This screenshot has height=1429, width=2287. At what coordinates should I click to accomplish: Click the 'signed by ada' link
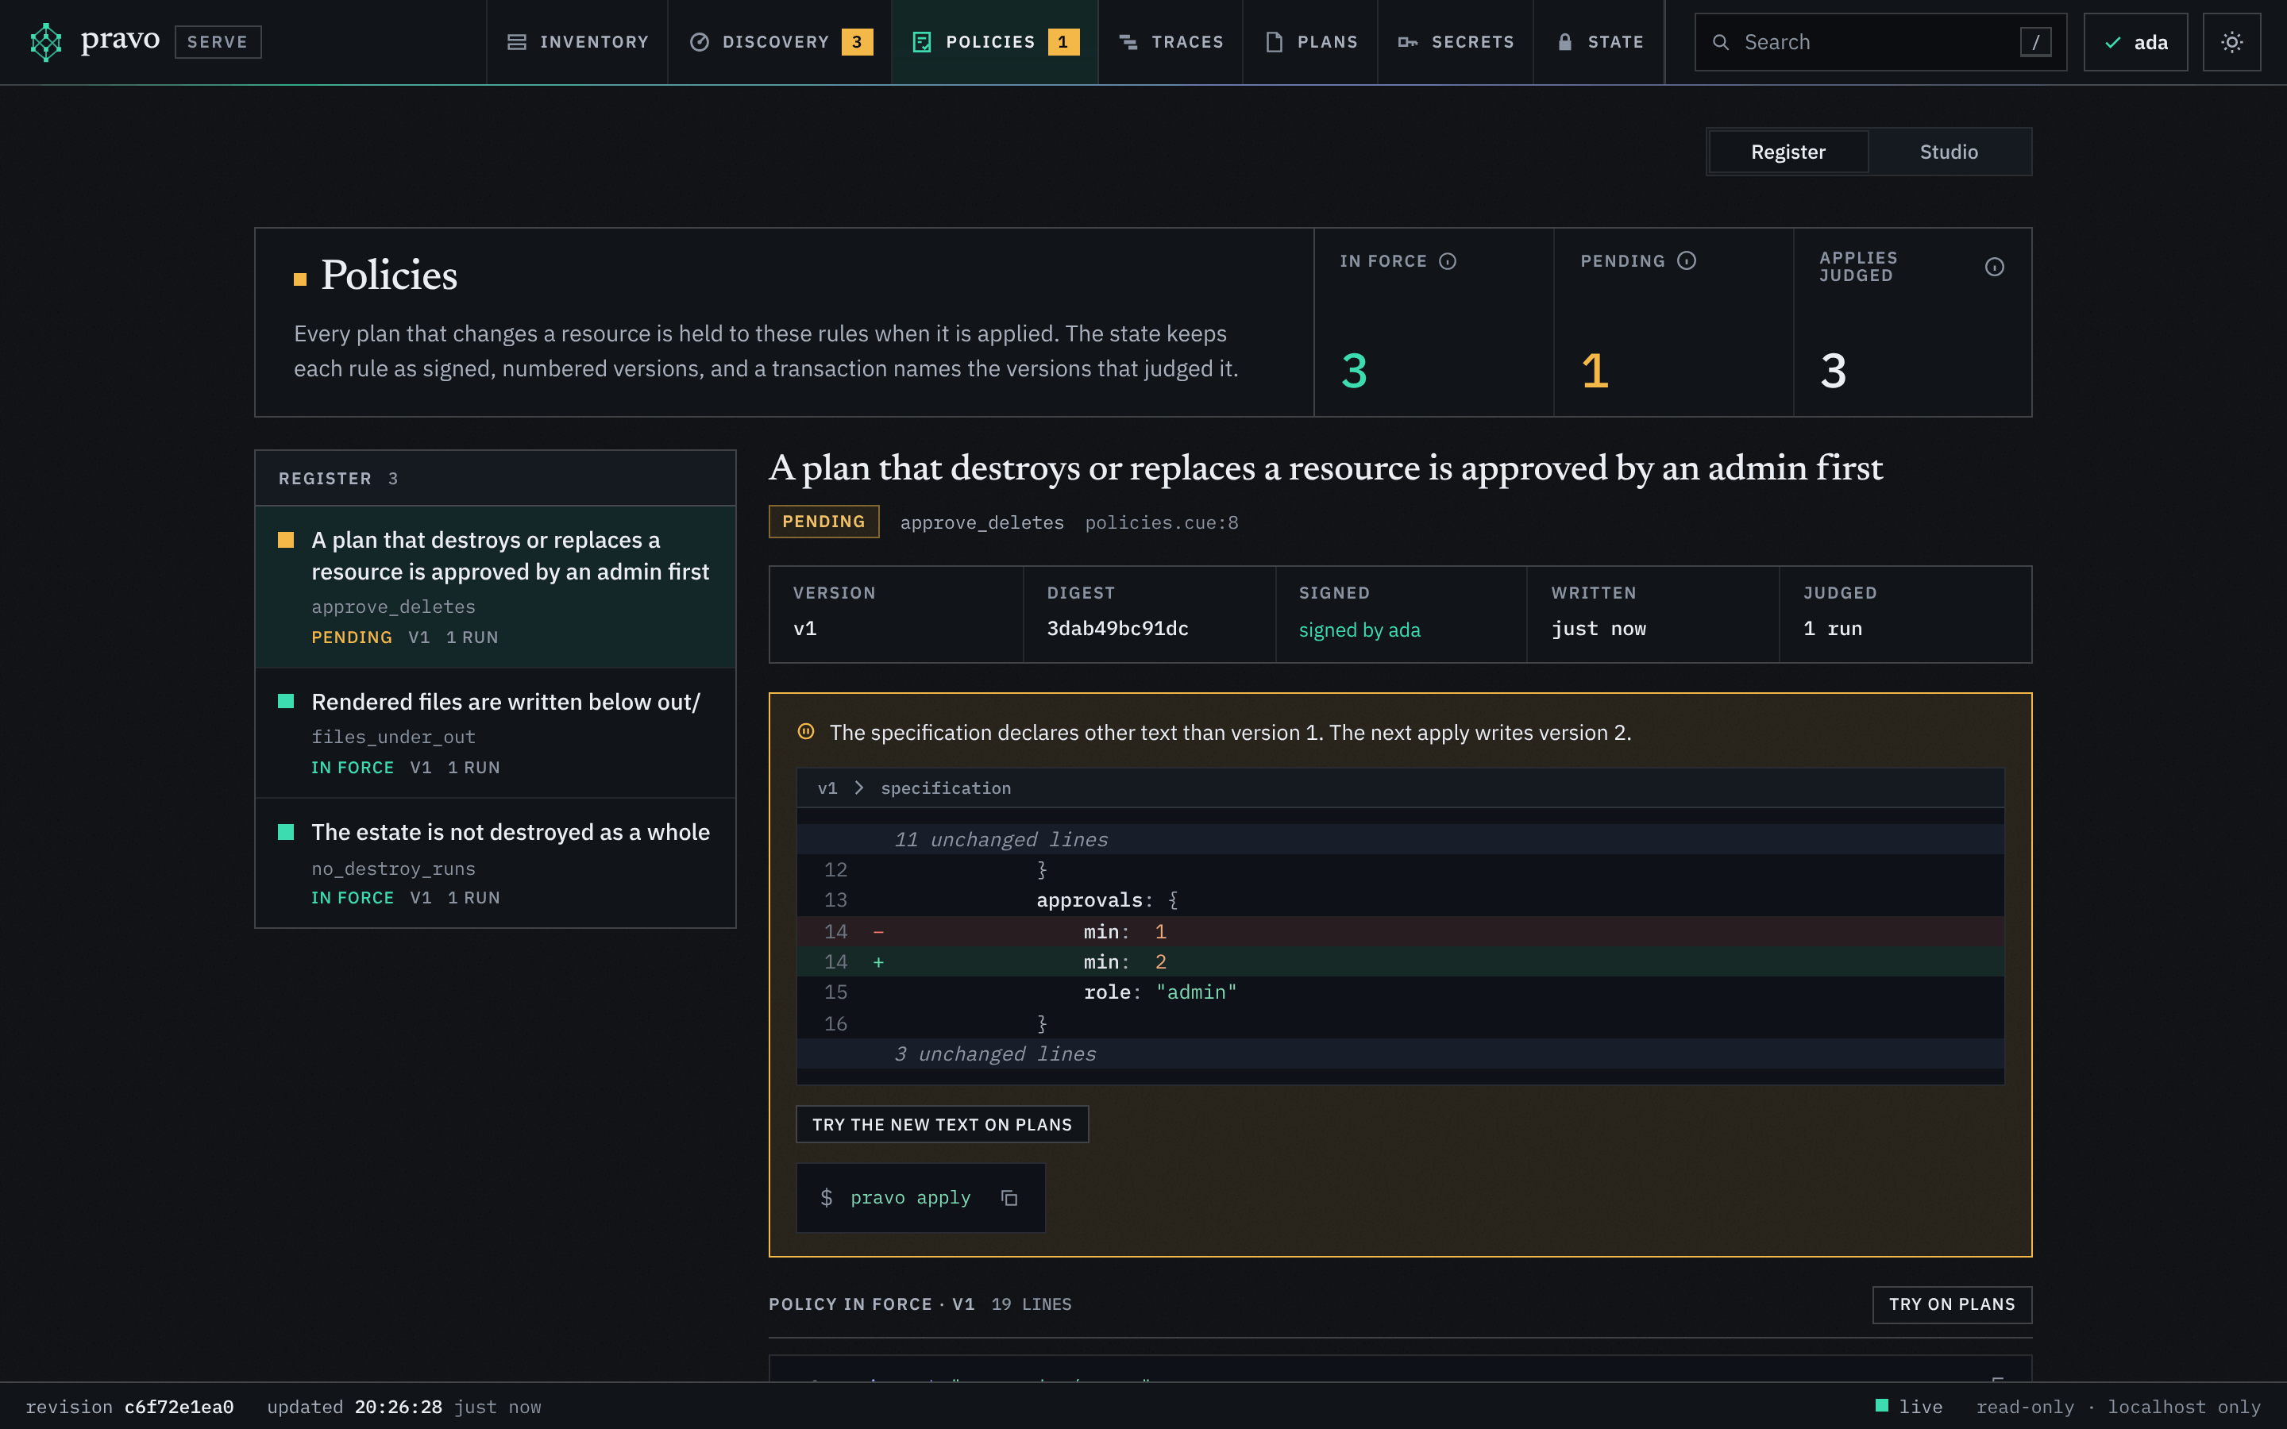[x=1359, y=630]
